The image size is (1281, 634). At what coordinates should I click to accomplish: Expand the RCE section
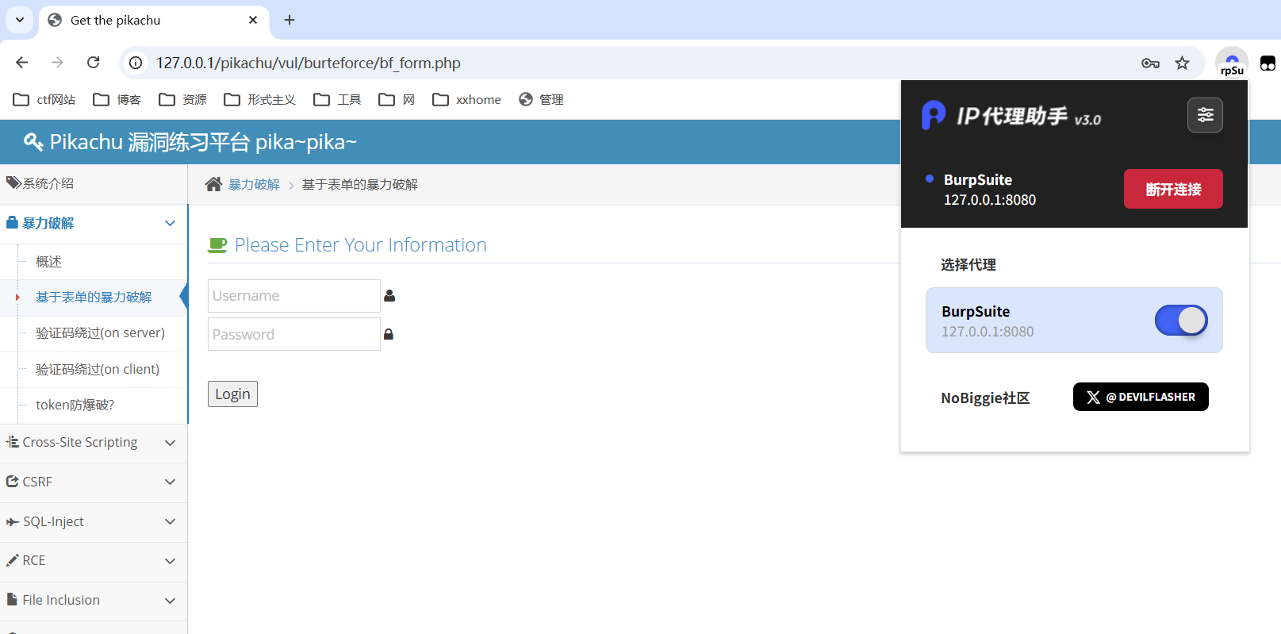(94, 560)
